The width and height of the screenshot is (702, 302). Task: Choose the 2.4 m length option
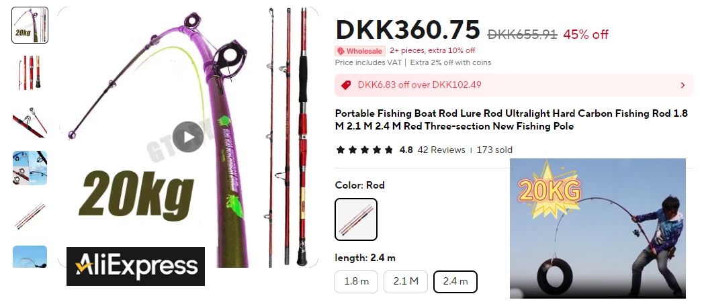point(455,281)
